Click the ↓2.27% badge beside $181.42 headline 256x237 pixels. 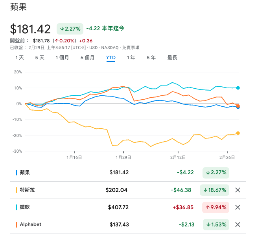point(70,29)
